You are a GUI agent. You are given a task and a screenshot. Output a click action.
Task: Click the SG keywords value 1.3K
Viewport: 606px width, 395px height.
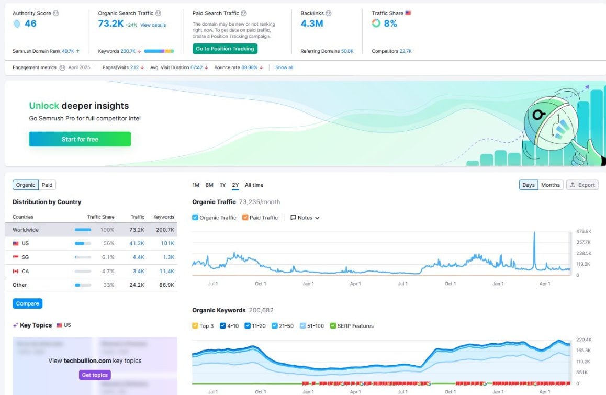click(169, 257)
